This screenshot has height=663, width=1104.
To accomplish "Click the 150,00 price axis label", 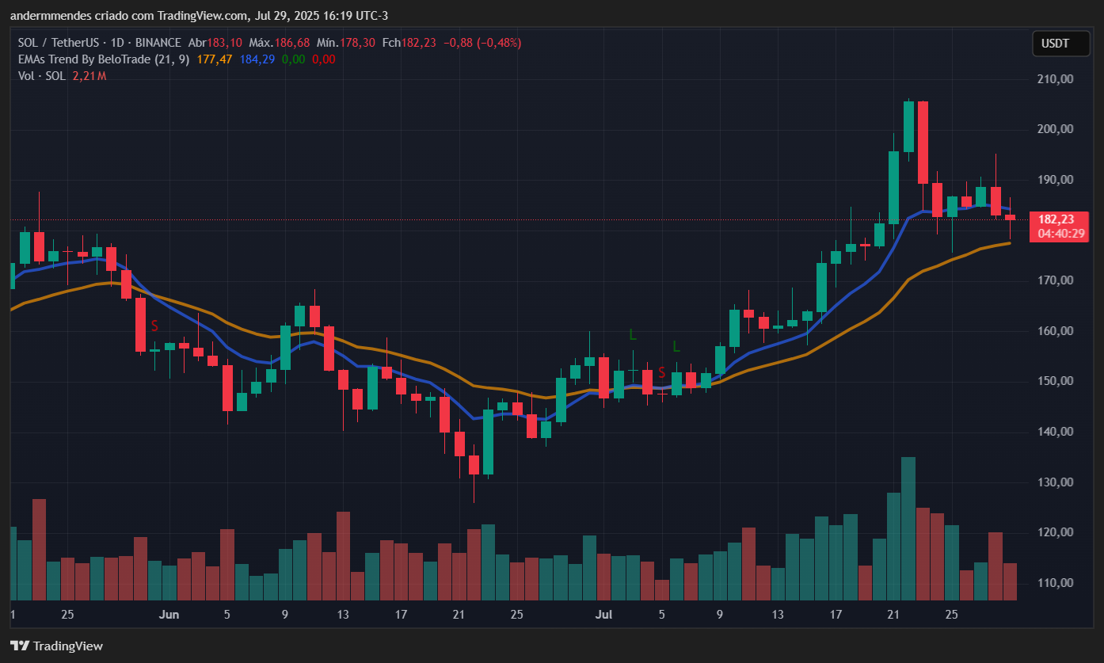I will 1055,381.
